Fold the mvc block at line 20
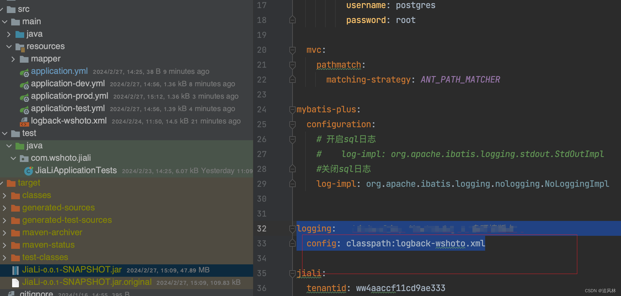This screenshot has height=296, width=621. (x=292, y=50)
